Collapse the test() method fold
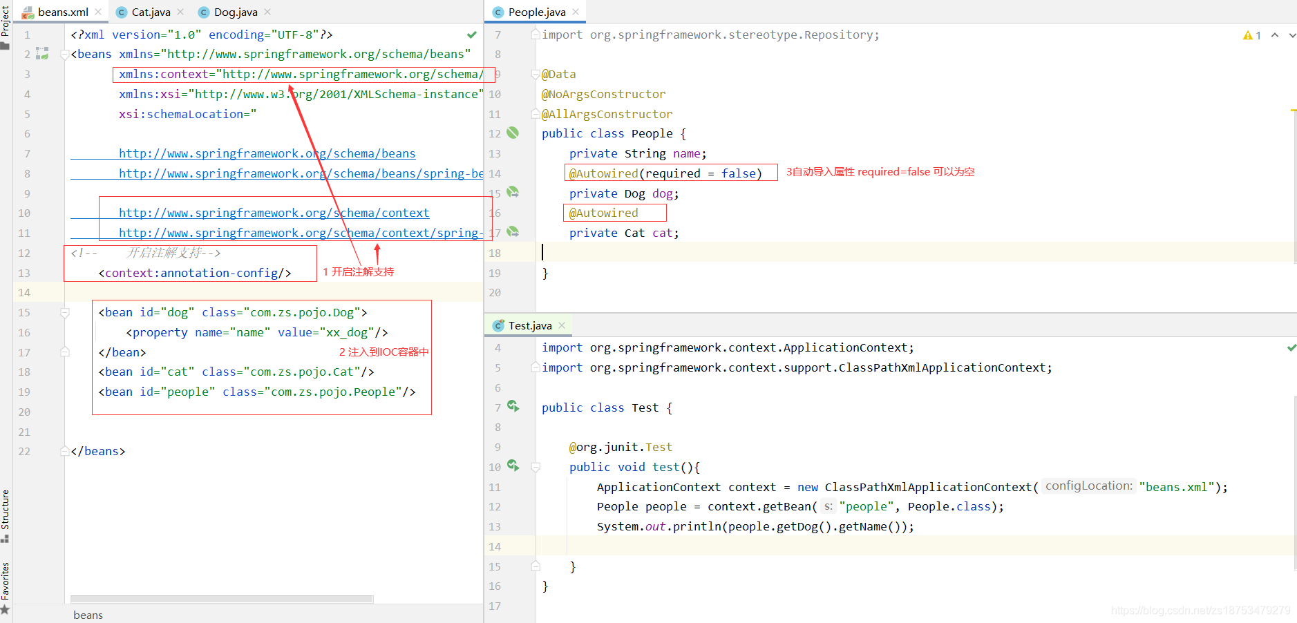Image resolution: width=1297 pixels, height=623 pixels. 536,467
